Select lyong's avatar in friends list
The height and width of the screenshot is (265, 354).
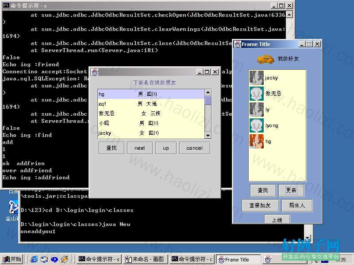pos(257,125)
